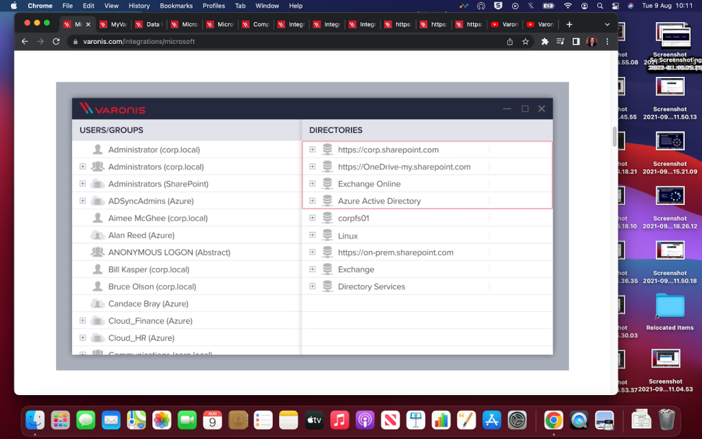Reload the varonis.com page

(56, 42)
